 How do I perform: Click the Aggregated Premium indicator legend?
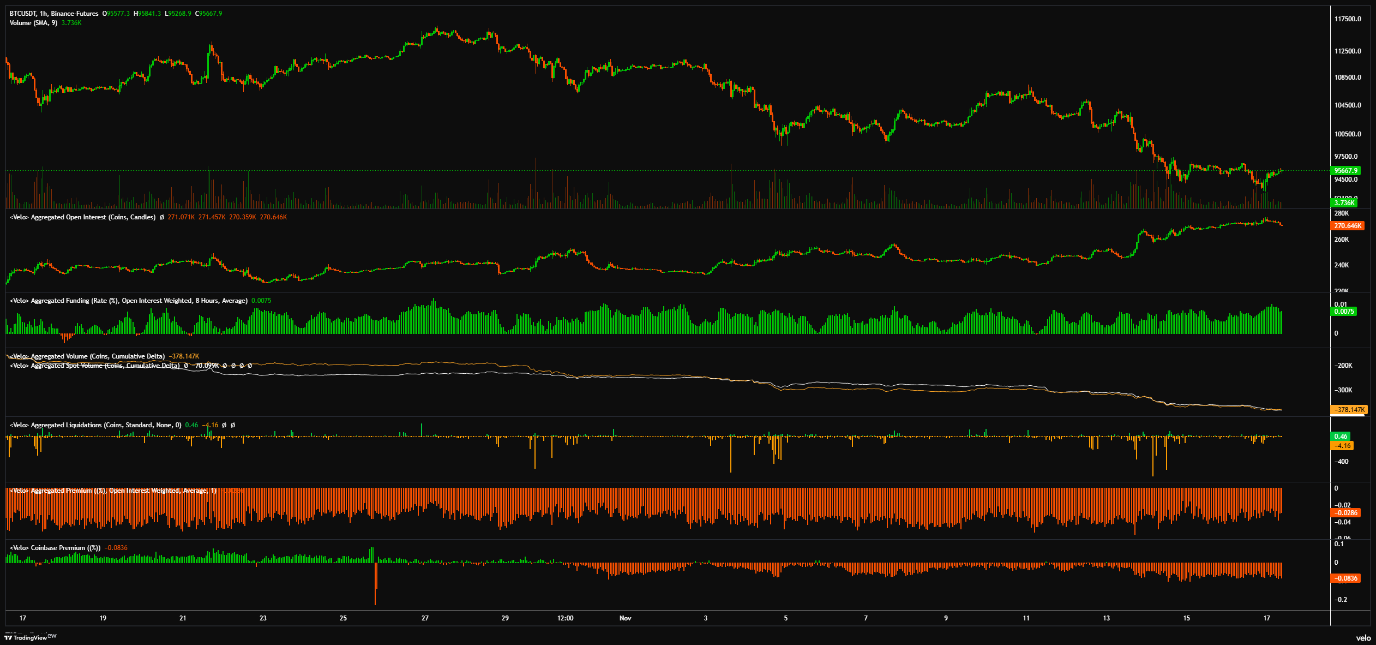tap(113, 491)
